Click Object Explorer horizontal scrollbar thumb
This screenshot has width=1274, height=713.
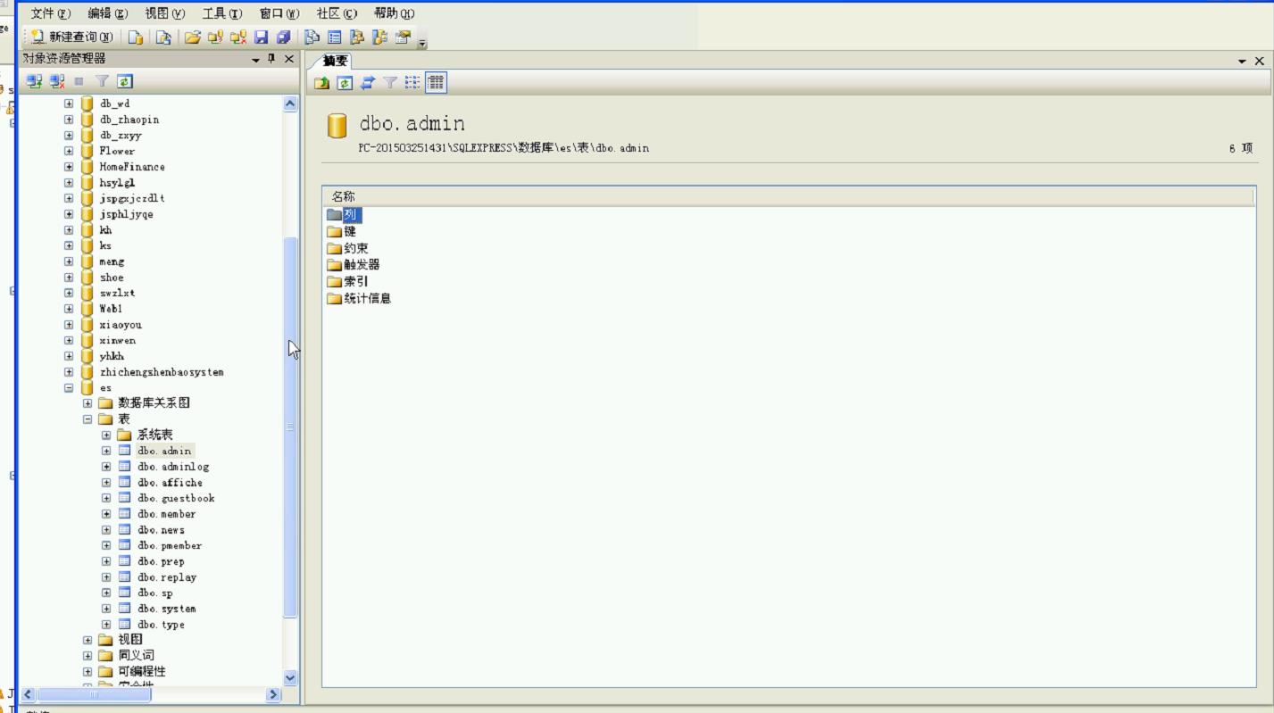tap(94, 694)
